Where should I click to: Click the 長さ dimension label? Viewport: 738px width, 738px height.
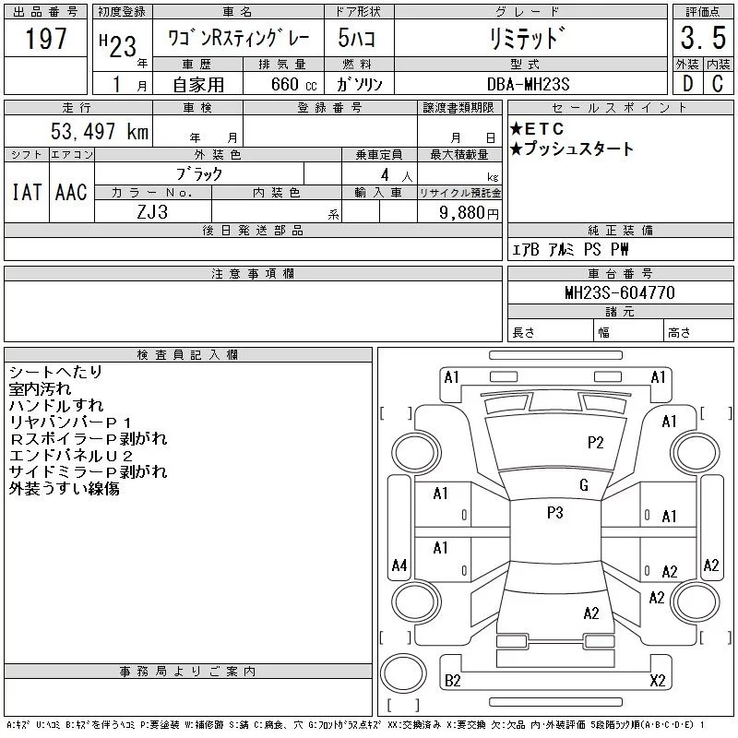(x=523, y=333)
